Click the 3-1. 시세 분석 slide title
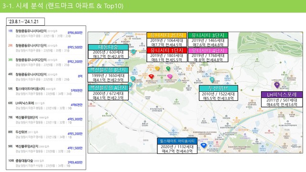The image size is (306, 172). coord(63,6)
